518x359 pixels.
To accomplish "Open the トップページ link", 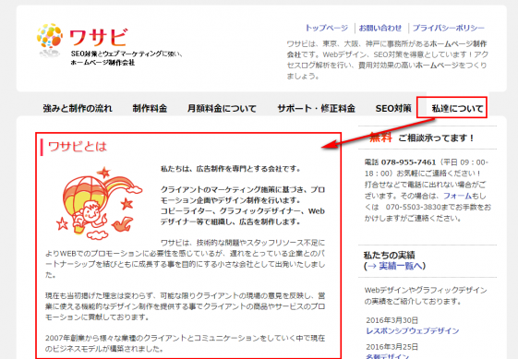I will (x=326, y=28).
